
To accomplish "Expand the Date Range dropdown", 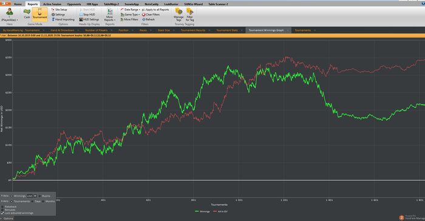I will point(131,10).
